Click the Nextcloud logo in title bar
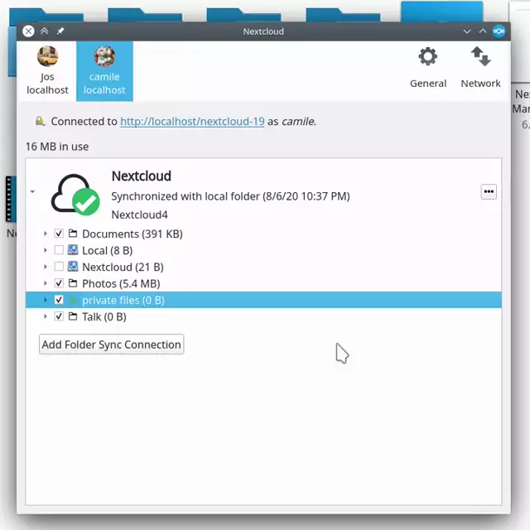The width and height of the screenshot is (530, 530). (x=499, y=31)
